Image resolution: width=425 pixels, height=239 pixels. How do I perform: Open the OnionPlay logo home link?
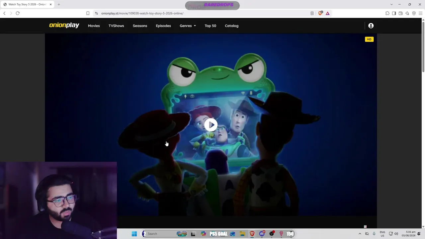(x=64, y=26)
